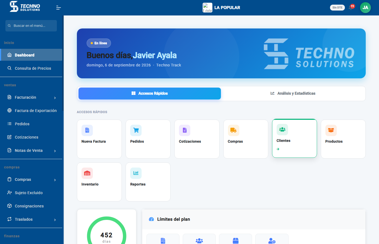Click the Nueva Factura document icon

87,130
